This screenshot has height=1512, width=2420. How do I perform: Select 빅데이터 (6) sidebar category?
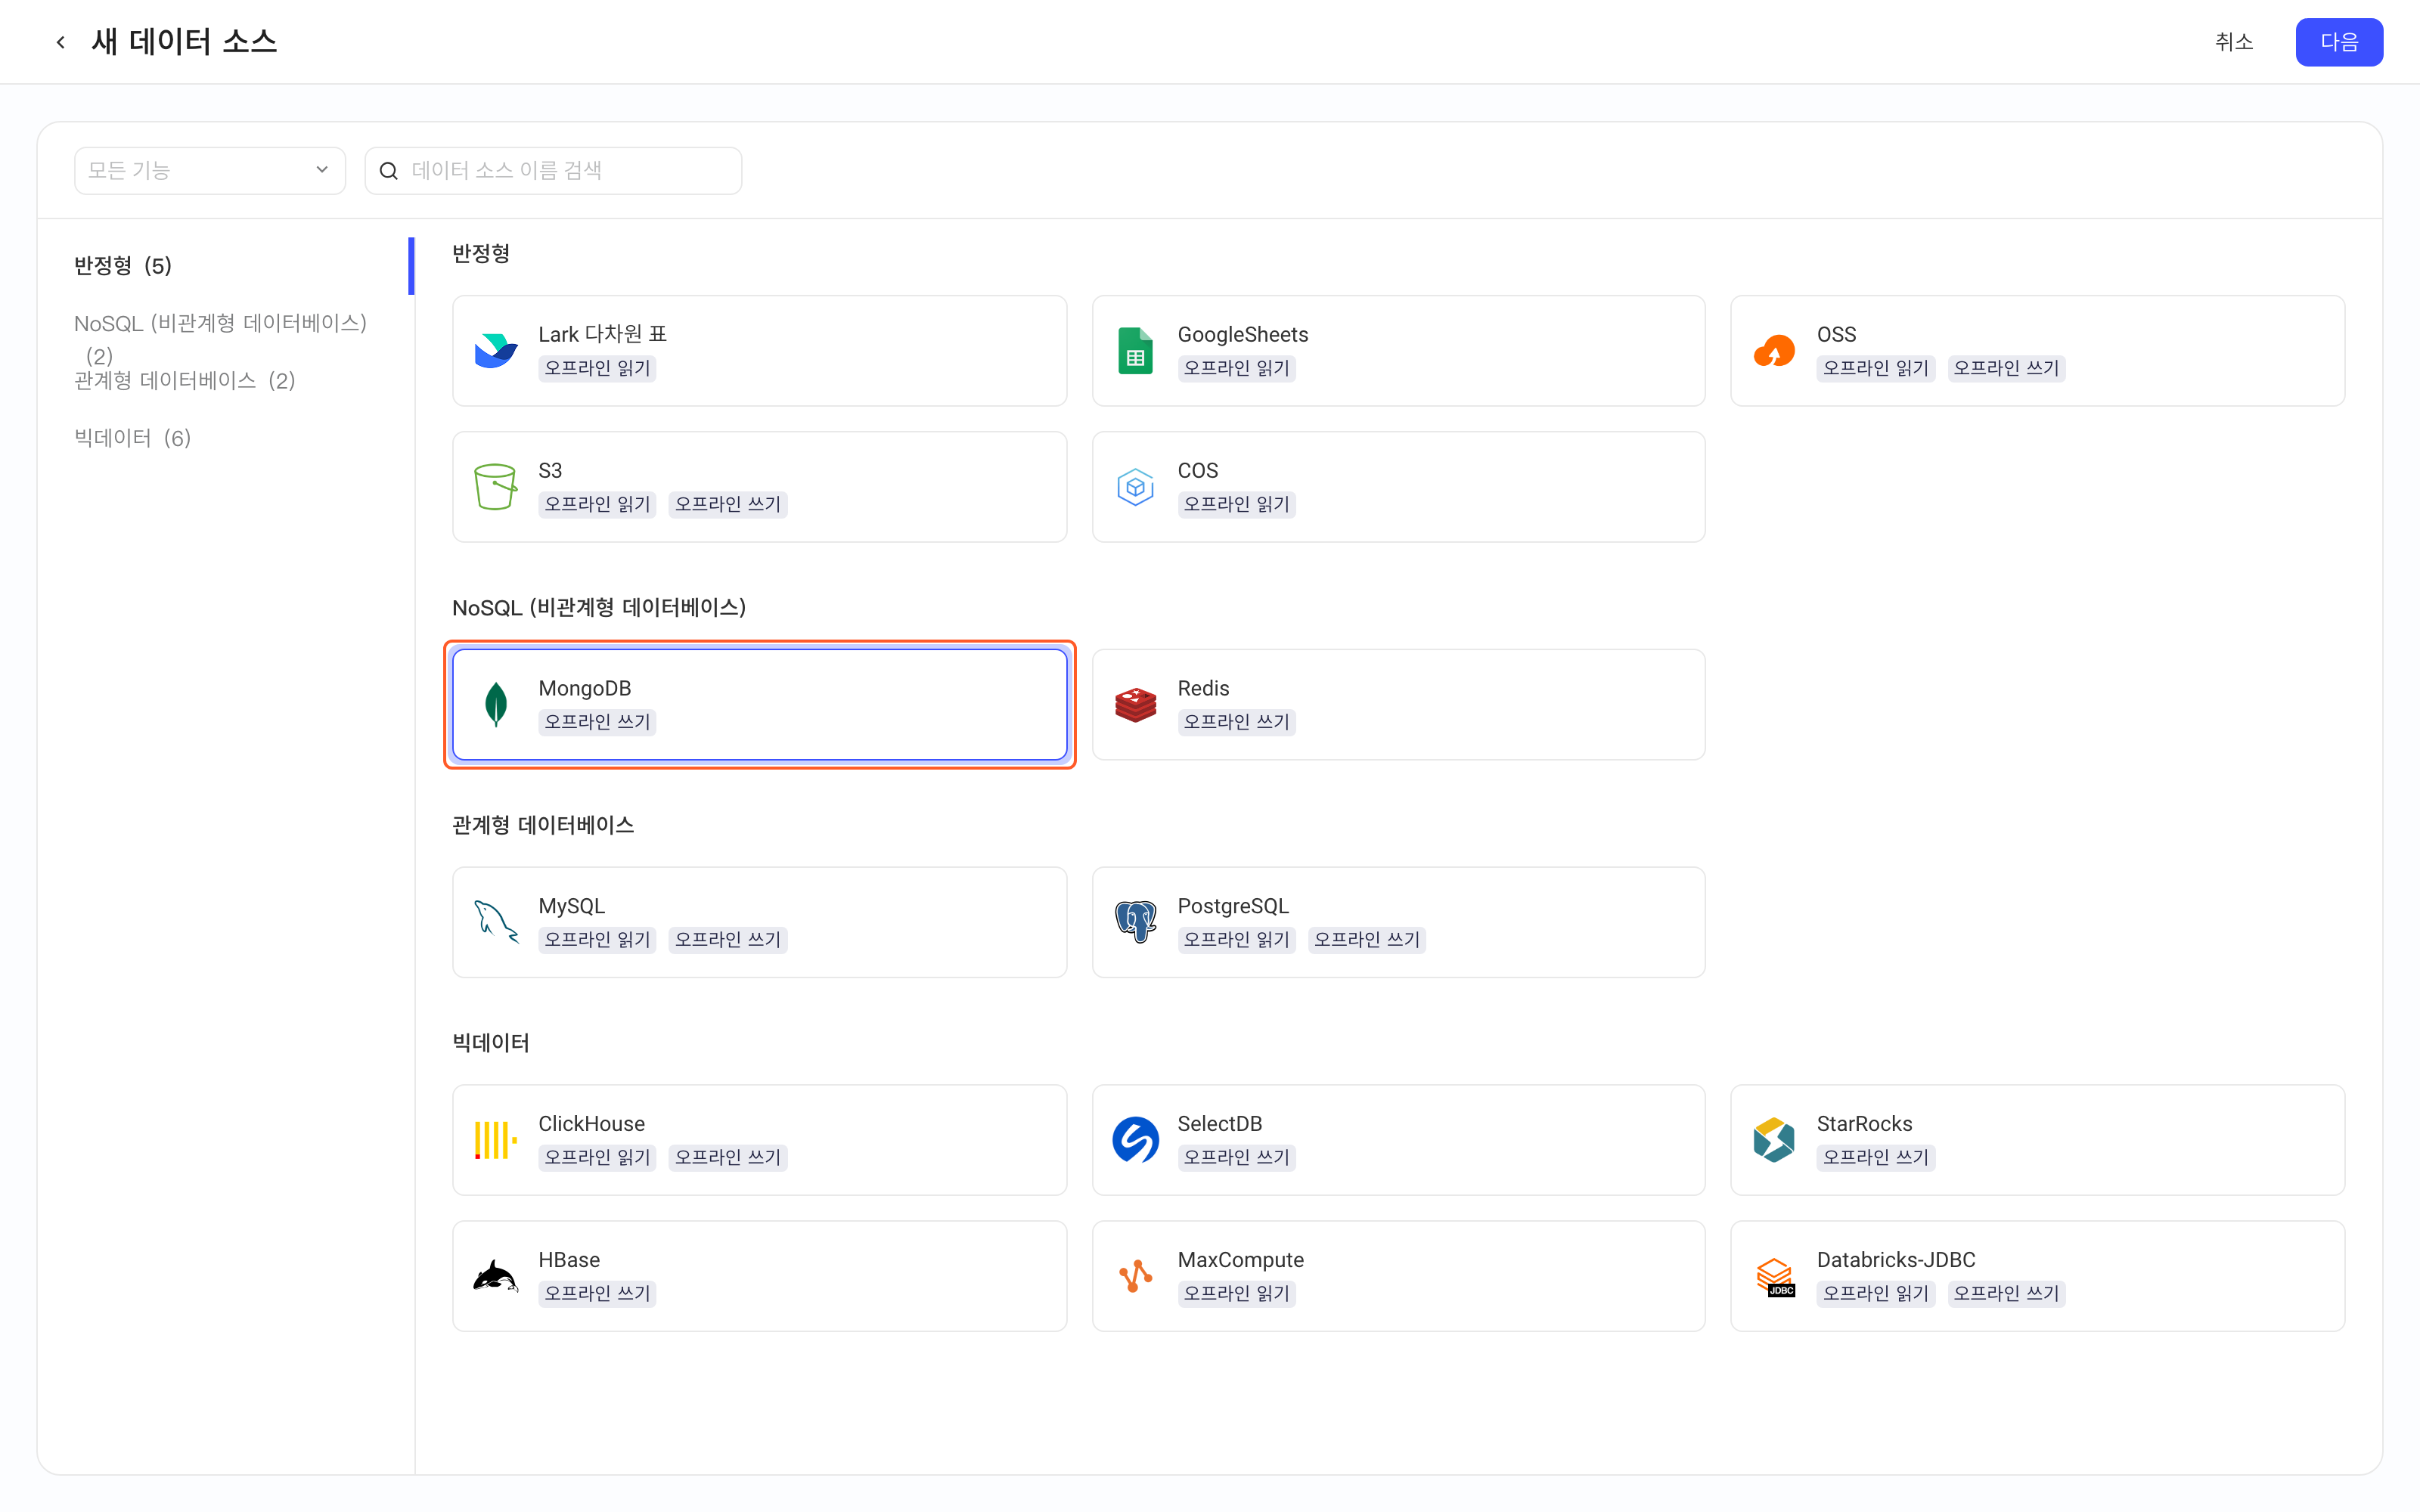point(132,438)
